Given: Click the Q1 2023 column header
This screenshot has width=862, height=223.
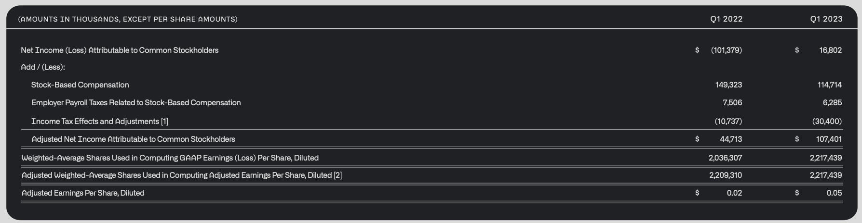Looking at the screenshot, I should click(x=826, y=19).
